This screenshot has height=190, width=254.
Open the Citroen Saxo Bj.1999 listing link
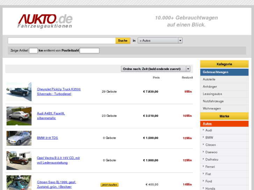pos(57,184)
